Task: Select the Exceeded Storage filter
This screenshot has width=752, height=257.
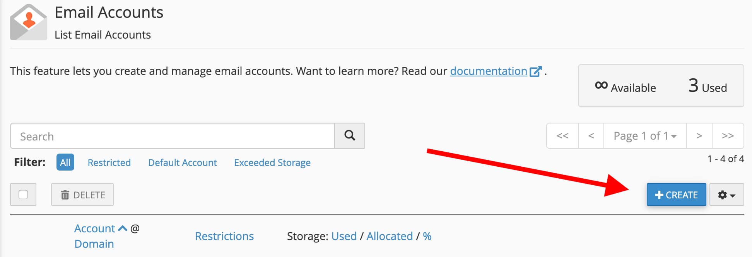Action: pos(272,162)
